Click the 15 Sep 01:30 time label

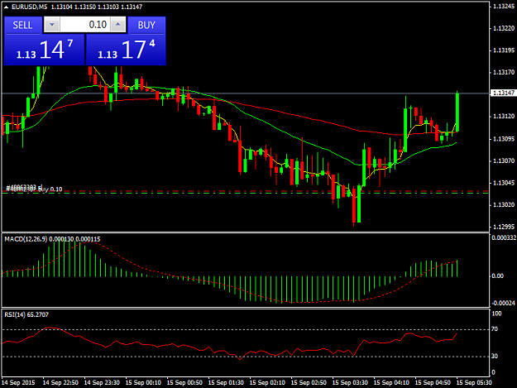pos(226,383)
